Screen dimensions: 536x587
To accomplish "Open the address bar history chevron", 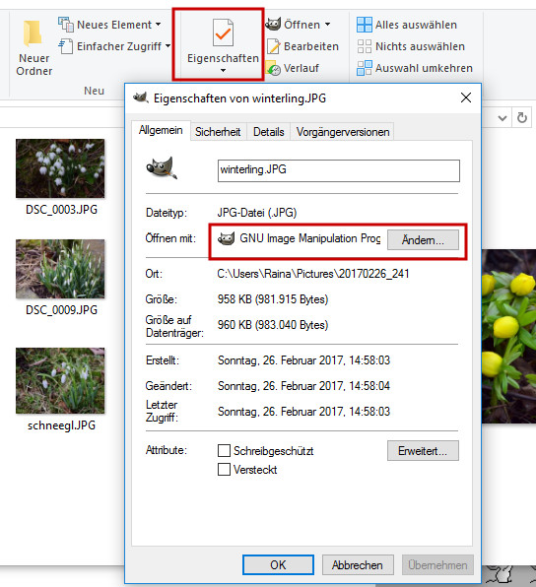I will click(x=502, y=118).
